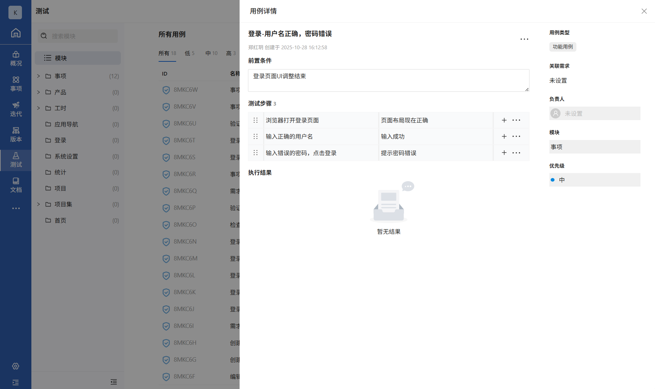Image resolution: width=655 pixels, height=389 pixels.
Task: Switch to the 低 5 priority tab
Action: [189, 53]
